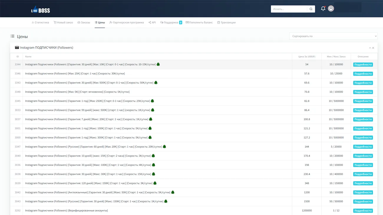Open the user profile avatar
This screenshot has width=383, height=215.
coord(331,9)
